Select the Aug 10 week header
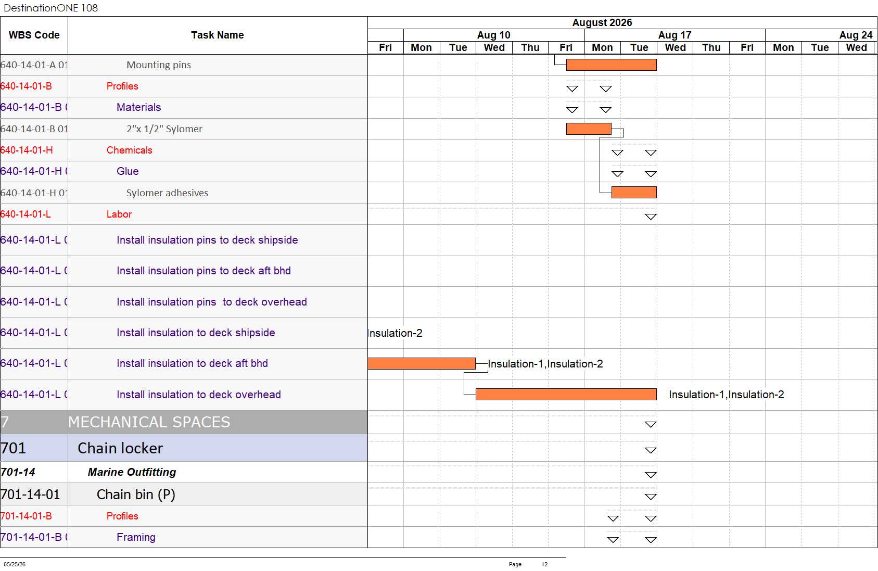Viewport: 878px width, 571px height. [x=494, y=35]
